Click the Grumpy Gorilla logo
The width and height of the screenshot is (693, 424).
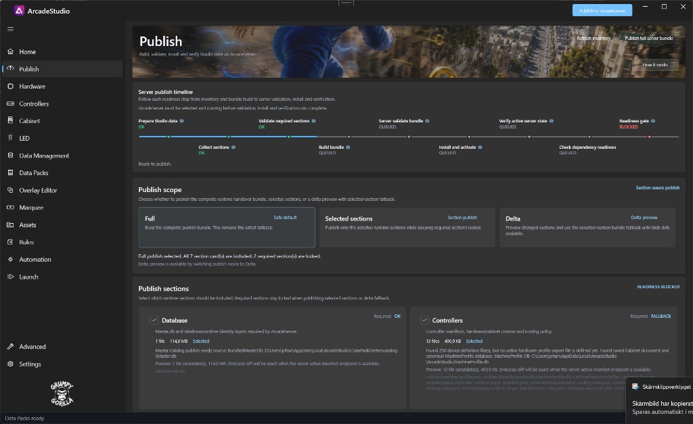(x=62, y=393)
